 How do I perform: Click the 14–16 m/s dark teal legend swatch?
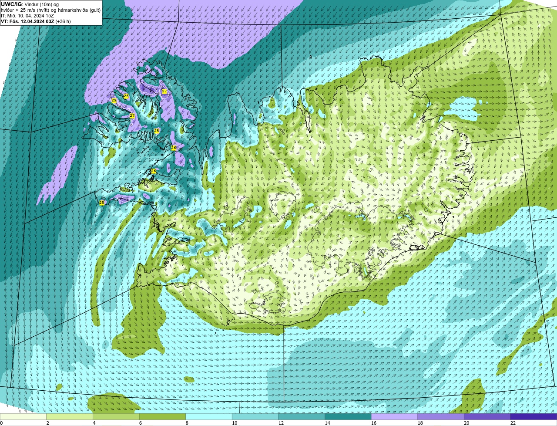[348, 417]
